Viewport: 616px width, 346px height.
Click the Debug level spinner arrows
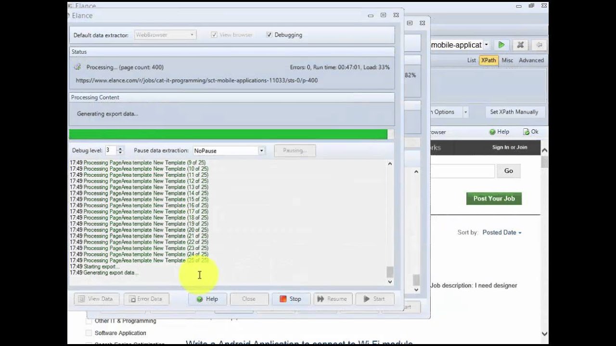(x=120, y=150)
